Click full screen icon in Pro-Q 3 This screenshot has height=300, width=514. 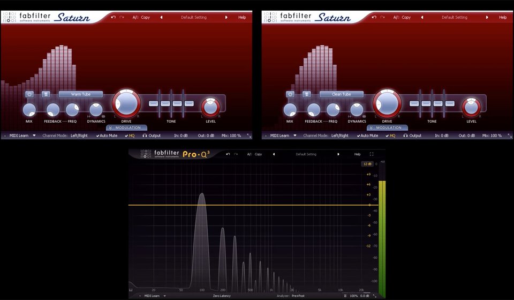click(372, 154)
